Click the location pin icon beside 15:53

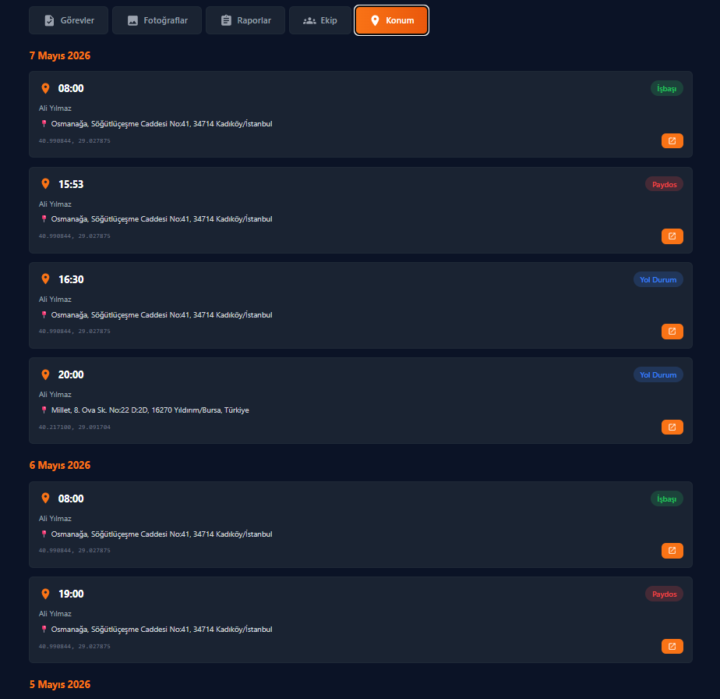45,184
